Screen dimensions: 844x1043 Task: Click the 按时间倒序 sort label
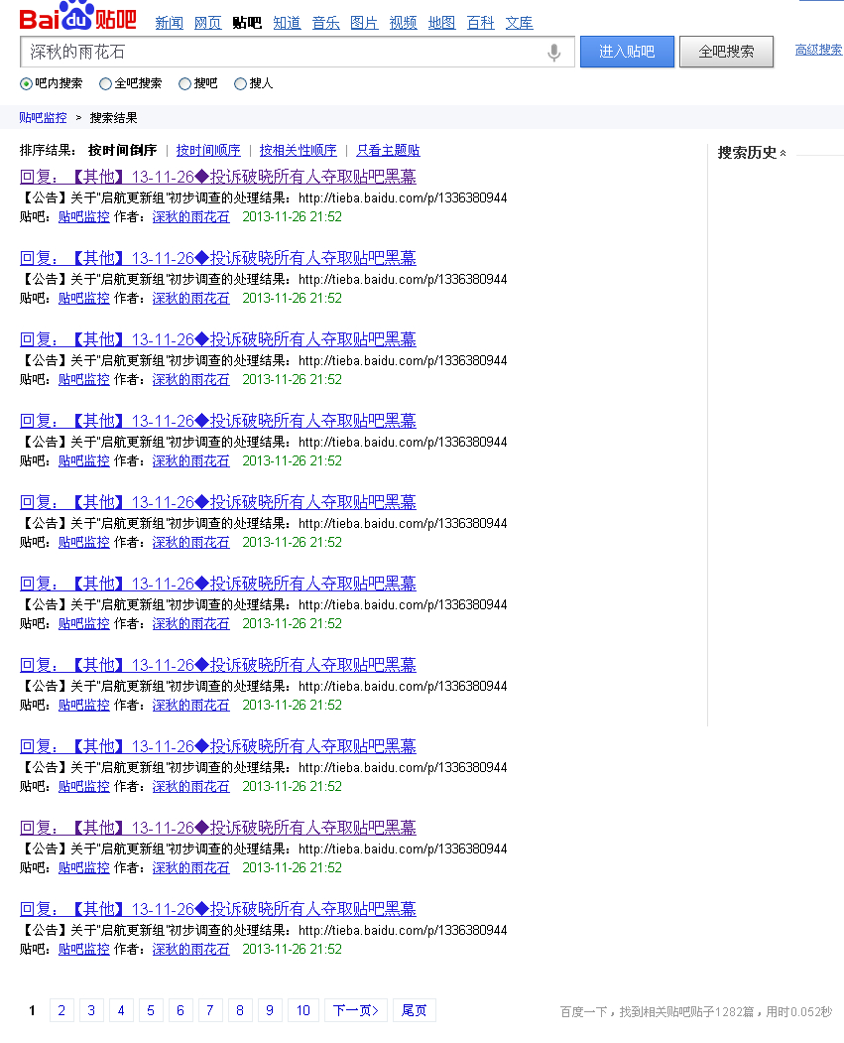(122, 150)
